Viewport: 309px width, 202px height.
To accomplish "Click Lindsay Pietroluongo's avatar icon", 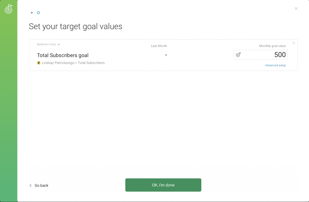I will (38, 63).
